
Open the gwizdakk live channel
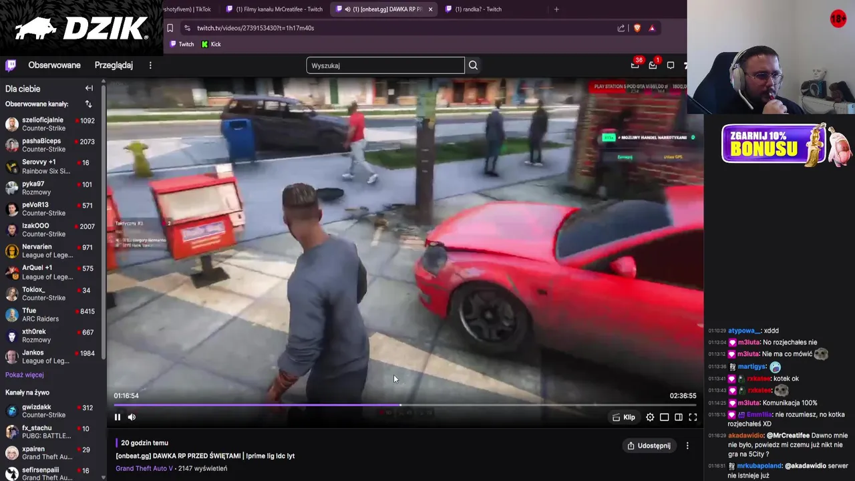pyautogui.click(x=51, y=411)
